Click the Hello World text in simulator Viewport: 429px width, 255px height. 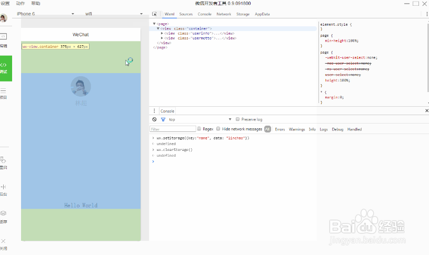pyautogui.click(x=81, y=205)
